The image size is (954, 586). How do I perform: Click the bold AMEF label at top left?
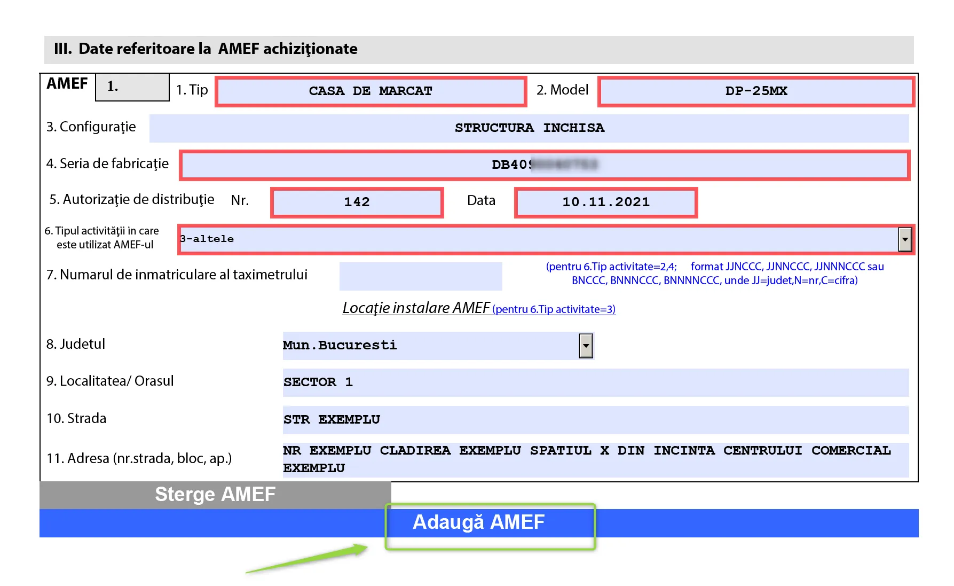67,84
